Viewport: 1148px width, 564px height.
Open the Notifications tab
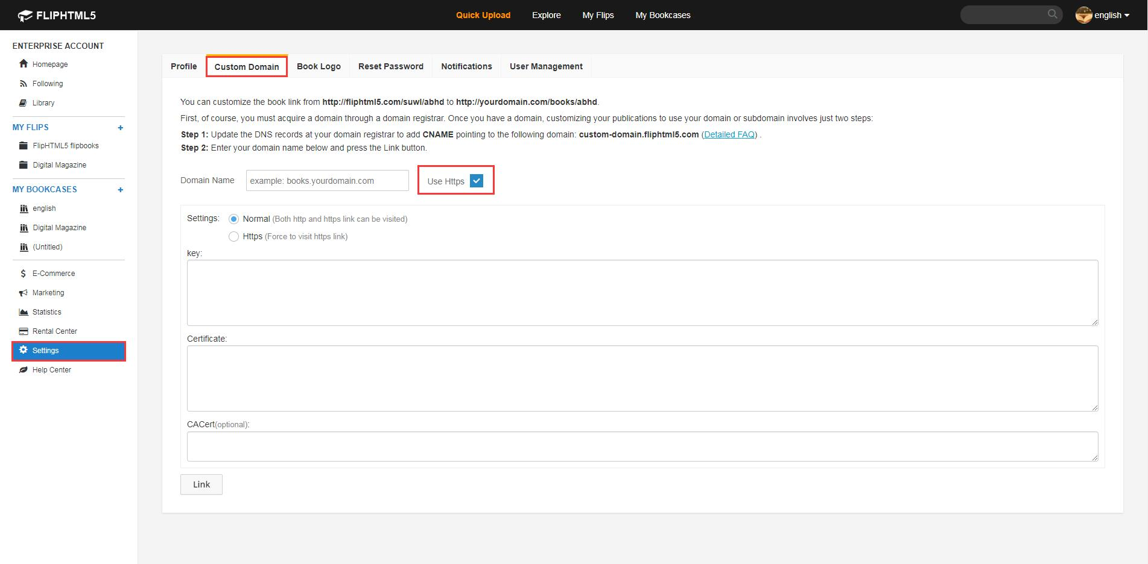[x=466, y=66]
